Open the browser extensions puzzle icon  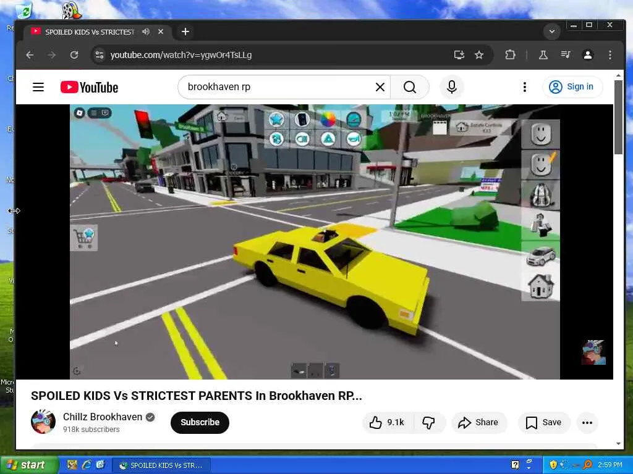pyautogui.click(x=510, y=55)
